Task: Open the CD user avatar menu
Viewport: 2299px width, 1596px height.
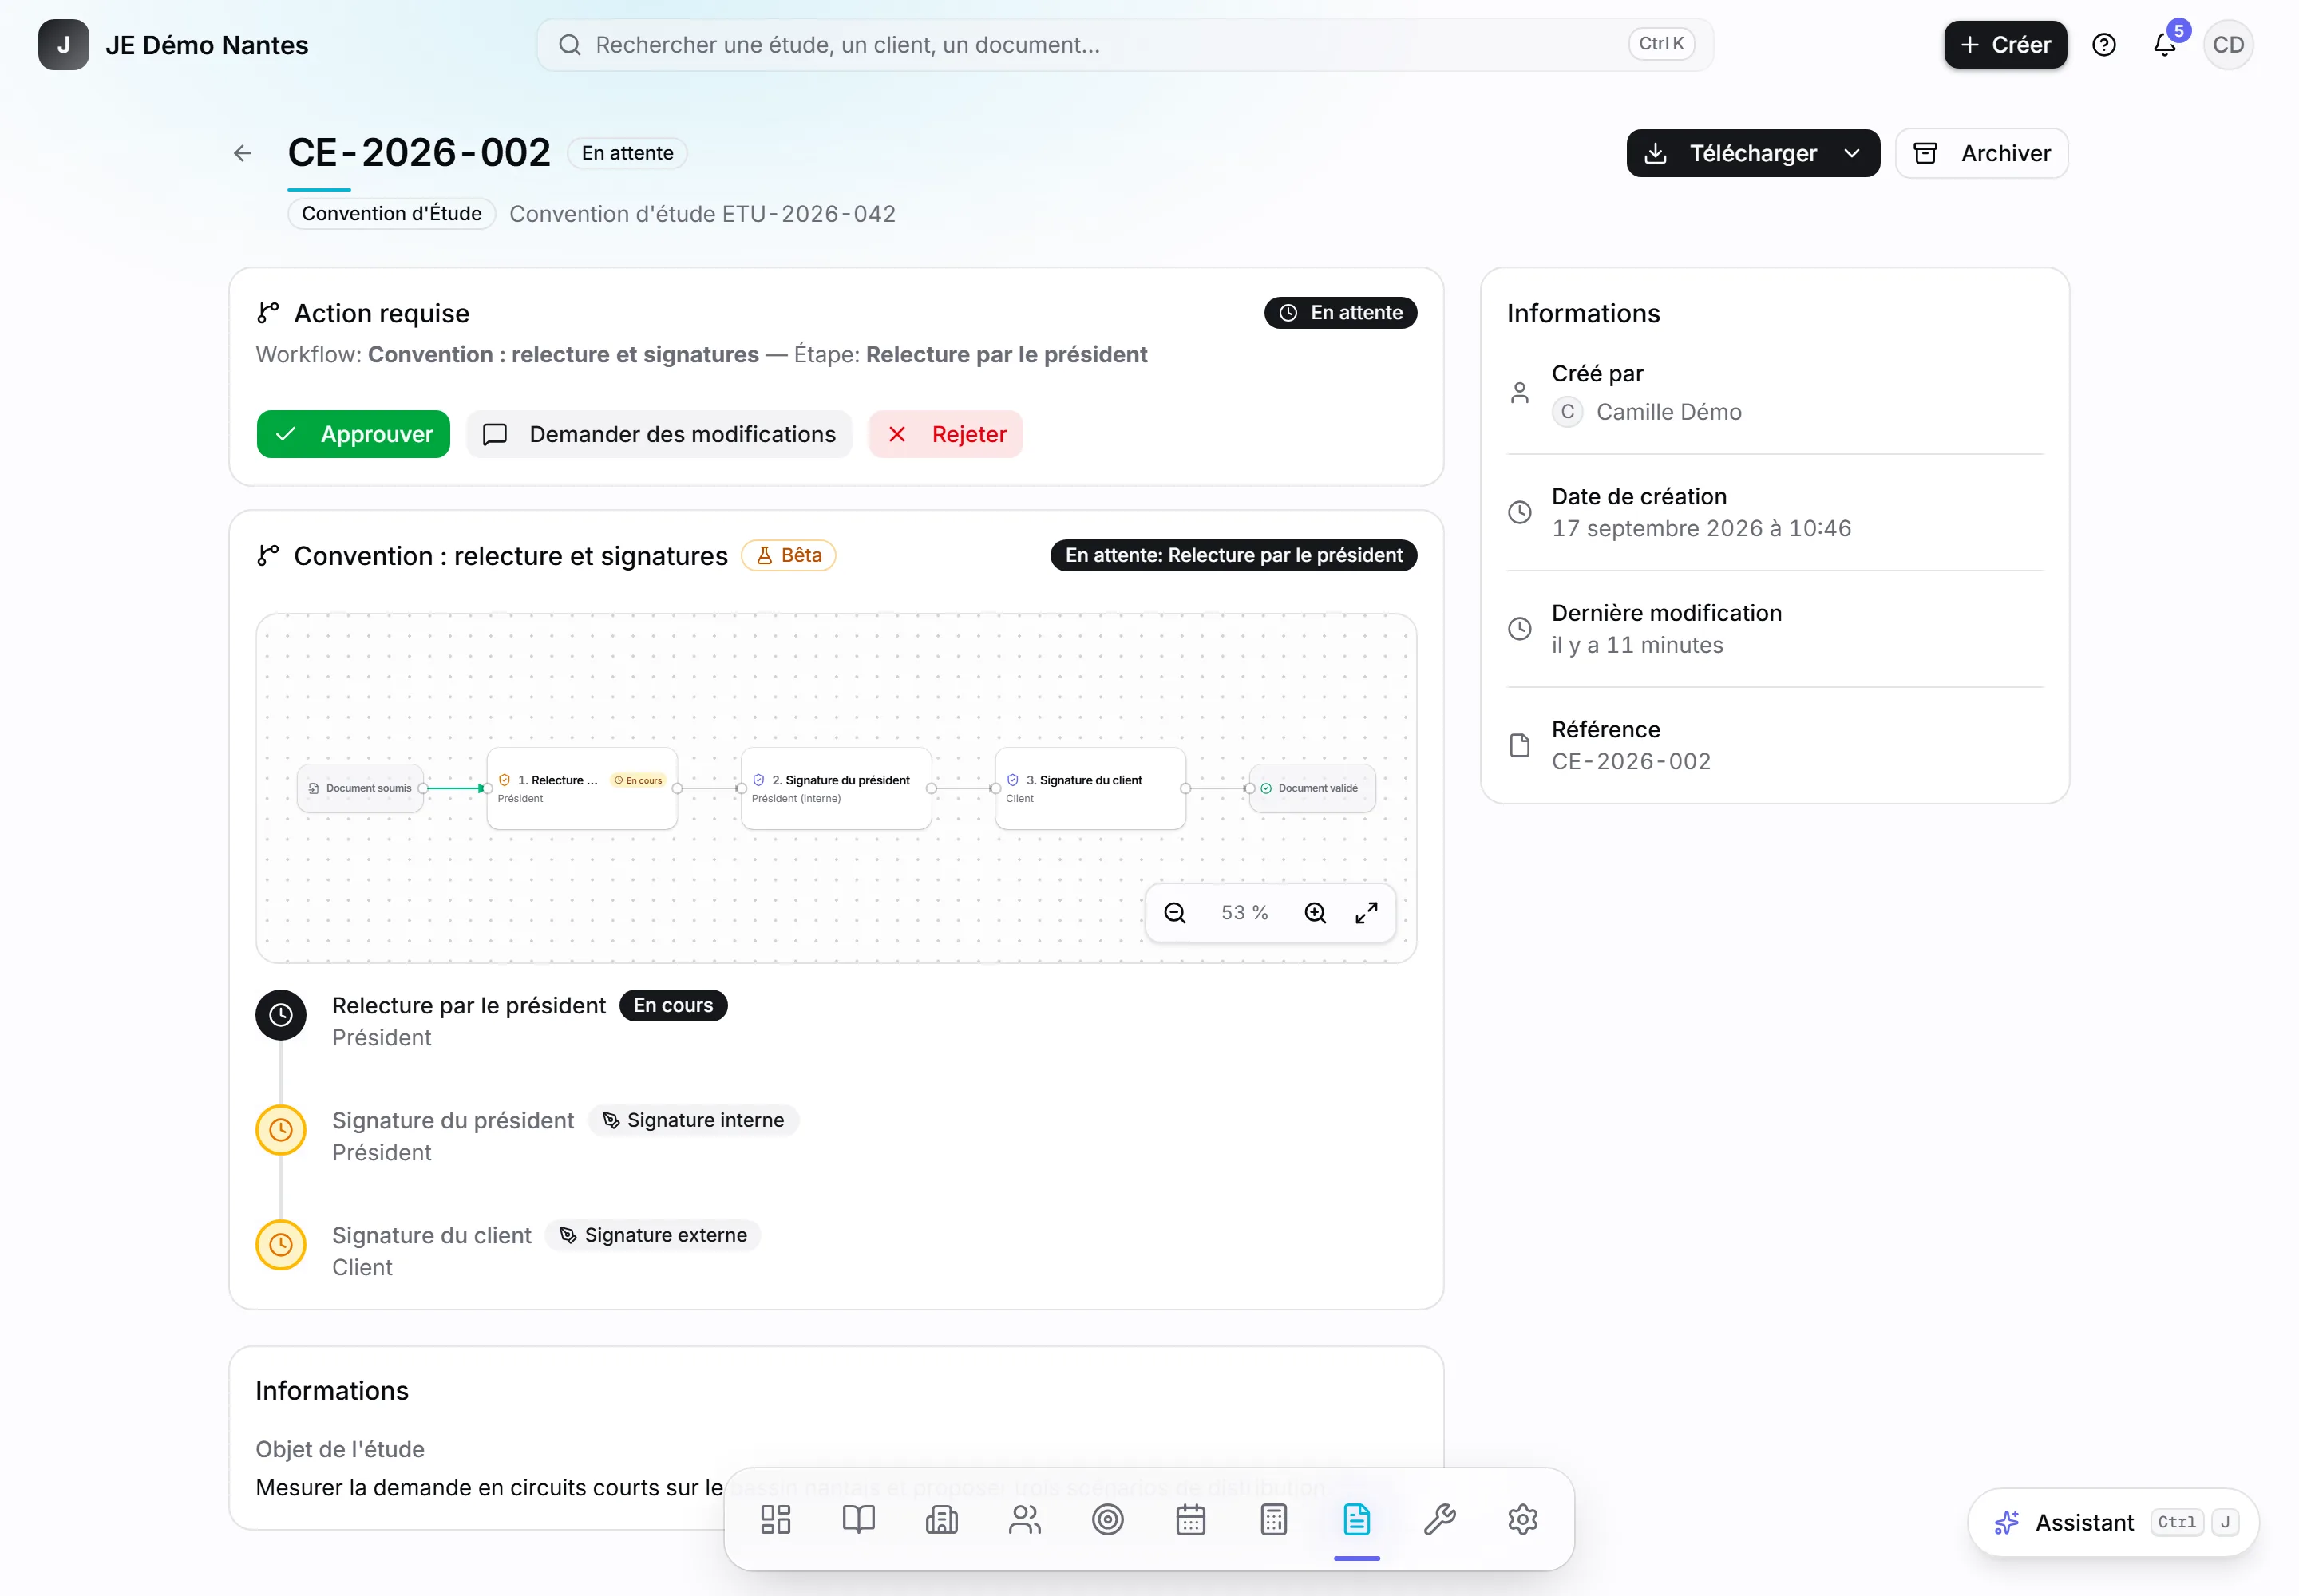Action: (x=2228, y=45)
